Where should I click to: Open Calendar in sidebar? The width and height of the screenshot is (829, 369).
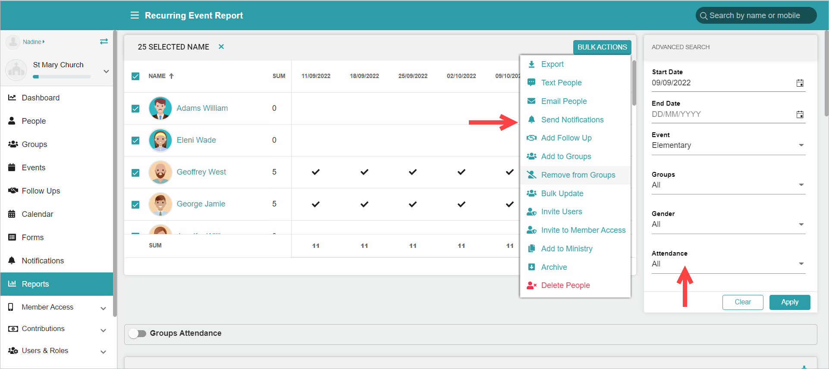57,214
